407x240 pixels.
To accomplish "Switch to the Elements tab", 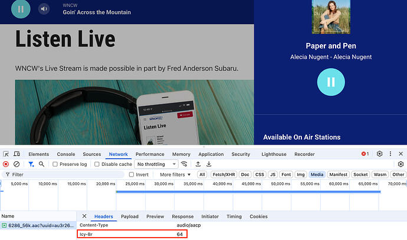I will tap(39, 154).
